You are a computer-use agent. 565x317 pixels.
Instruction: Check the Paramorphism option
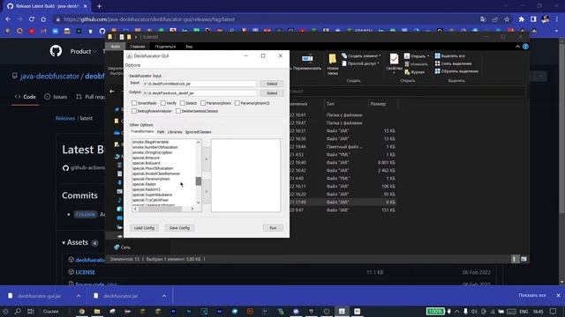click(x=203, y=103)
